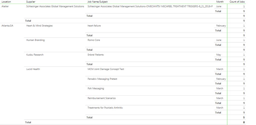Click the May month for Enbrel Patients
Image resolution: width=256 pixels, height=125 pixels.
tap(219, 55)
